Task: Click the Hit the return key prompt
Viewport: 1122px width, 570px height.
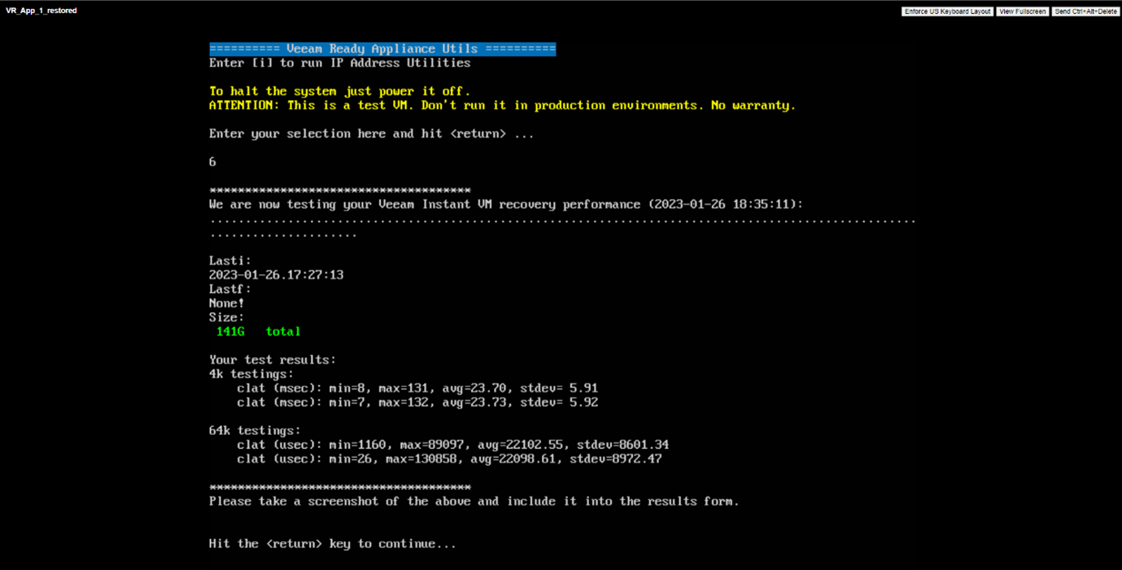Action: [x=333, y=544]
